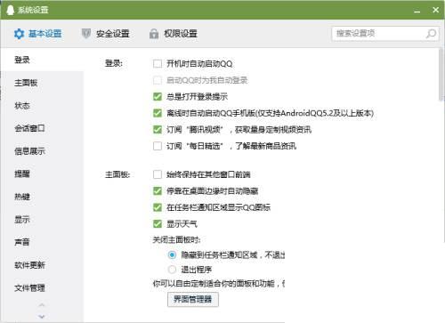Image resolution: width=445 pixels, height=323 pixels.
Task: Switch to the 权限设置 tab
Action: [x=174, y=34]
